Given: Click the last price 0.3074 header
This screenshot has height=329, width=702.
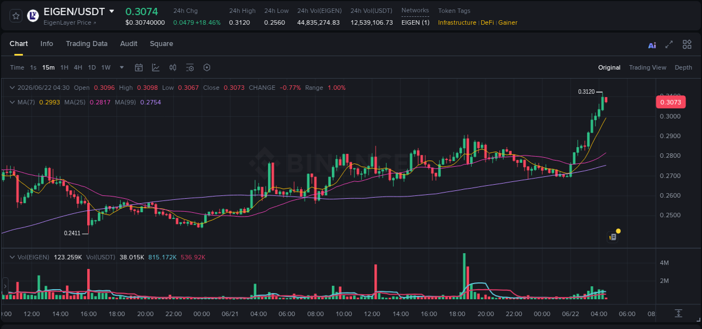Looking at the screenshot, I should coord(142,11).
